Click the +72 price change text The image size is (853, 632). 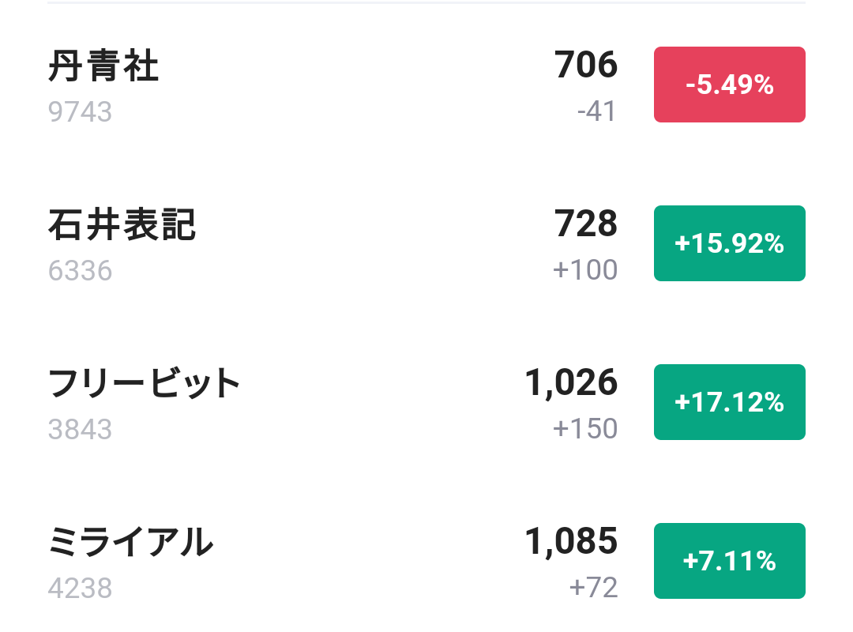[593, 588]
